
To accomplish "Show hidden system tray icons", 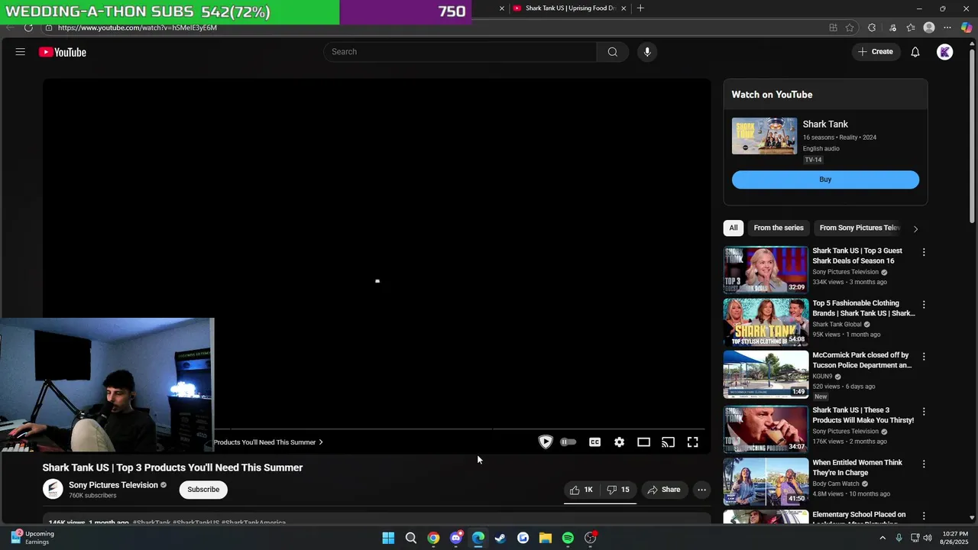I will point(882,538).
